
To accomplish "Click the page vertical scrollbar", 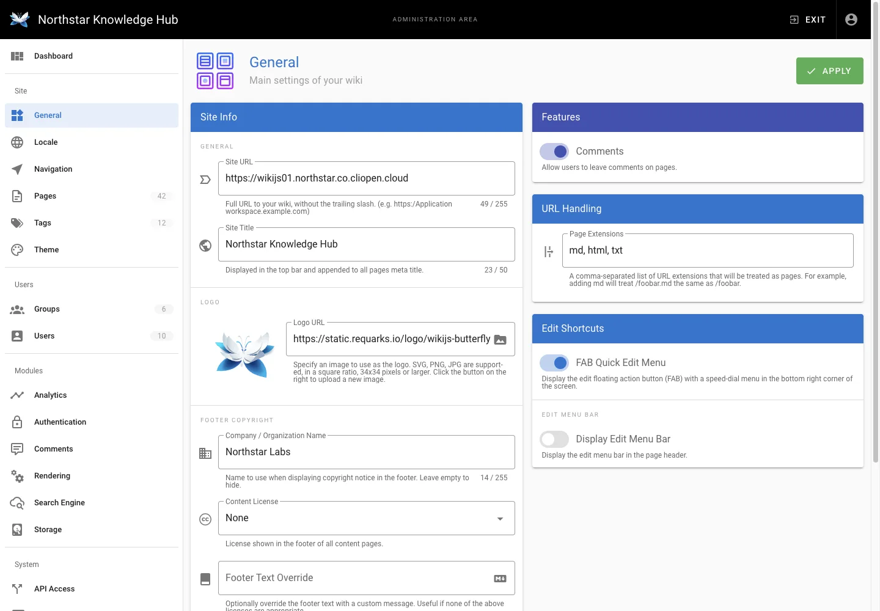I will point(876,232).
